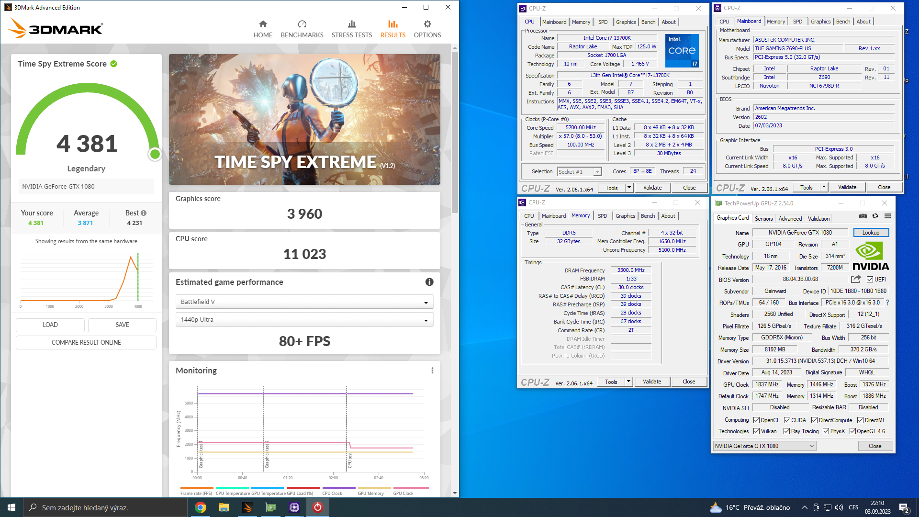Open Windows Start menu

(11, 507)
